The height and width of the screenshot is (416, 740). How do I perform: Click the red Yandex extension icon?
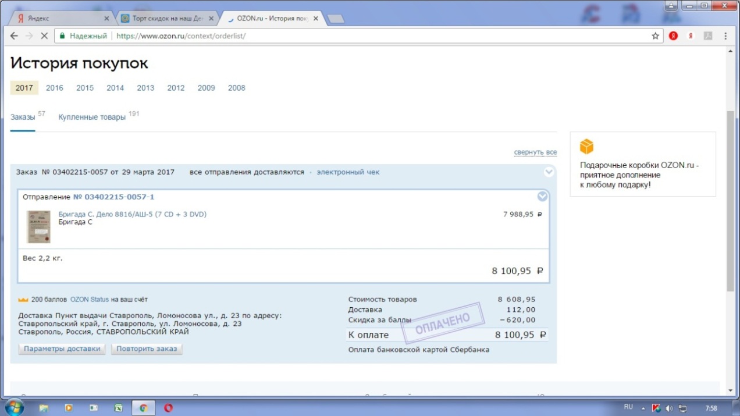coord(673,35)
